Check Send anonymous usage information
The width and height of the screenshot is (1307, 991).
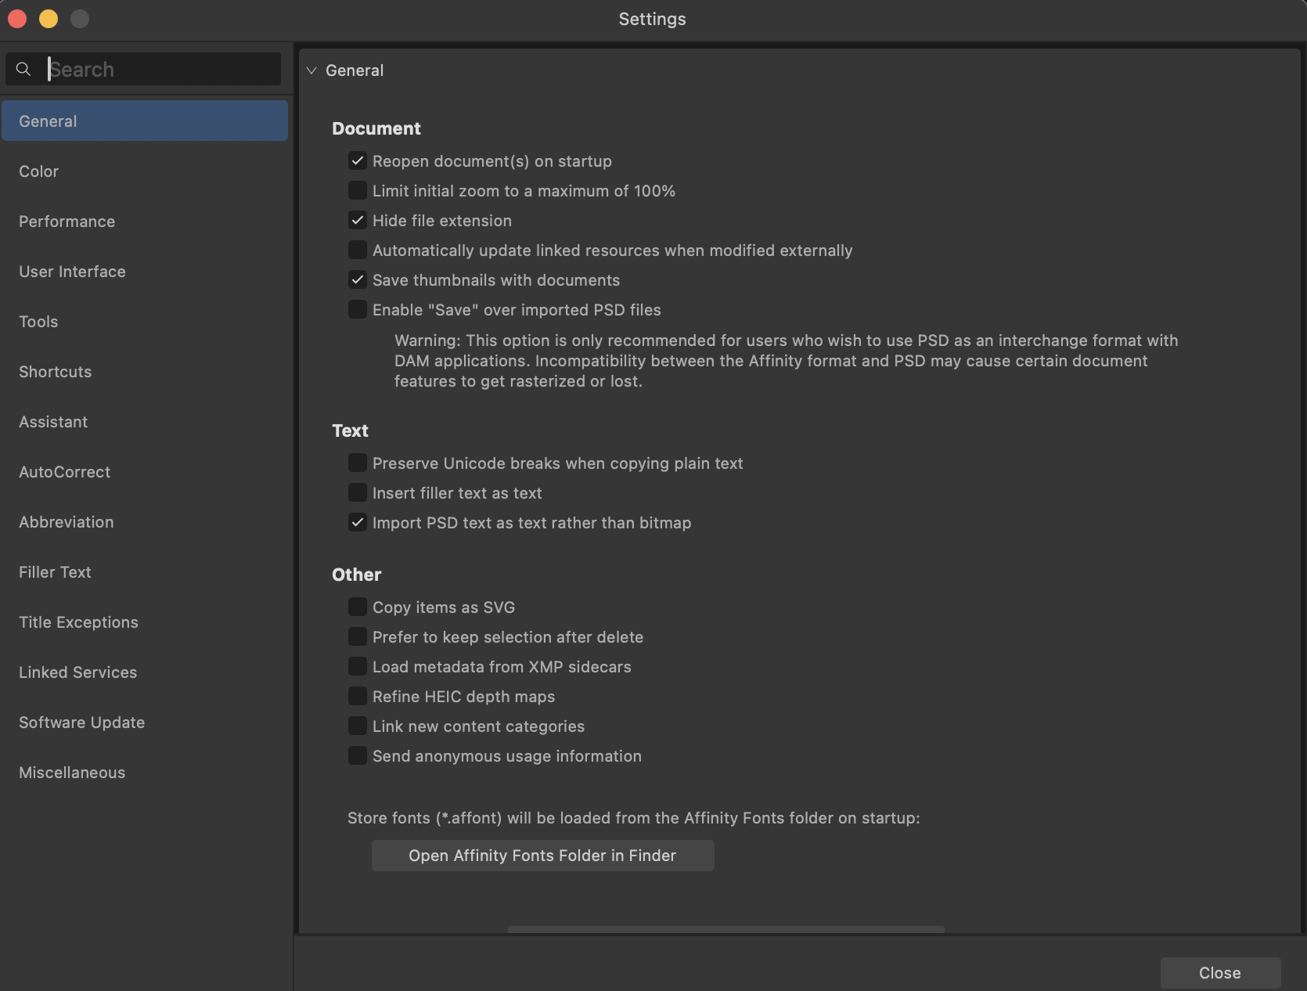coord(358,756)
